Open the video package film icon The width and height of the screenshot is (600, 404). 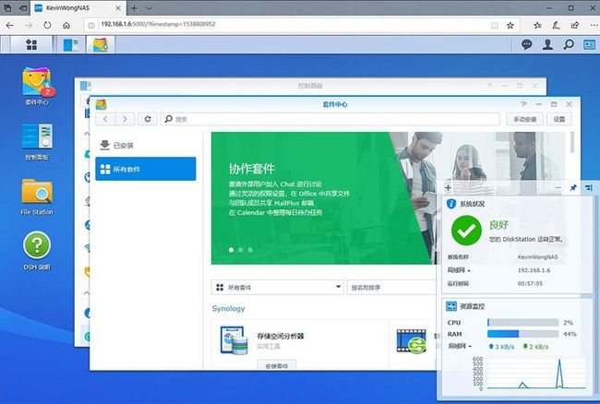412,341
